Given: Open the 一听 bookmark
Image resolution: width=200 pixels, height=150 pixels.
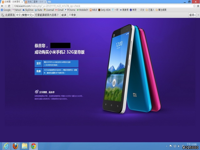Looking at the screenshot, I should (115, 10).
